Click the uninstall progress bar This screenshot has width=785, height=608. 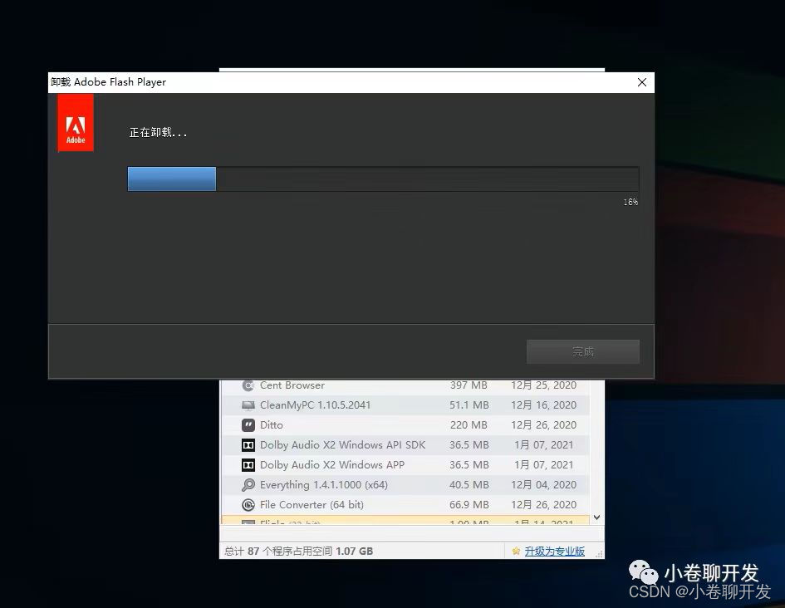[383, 179]
